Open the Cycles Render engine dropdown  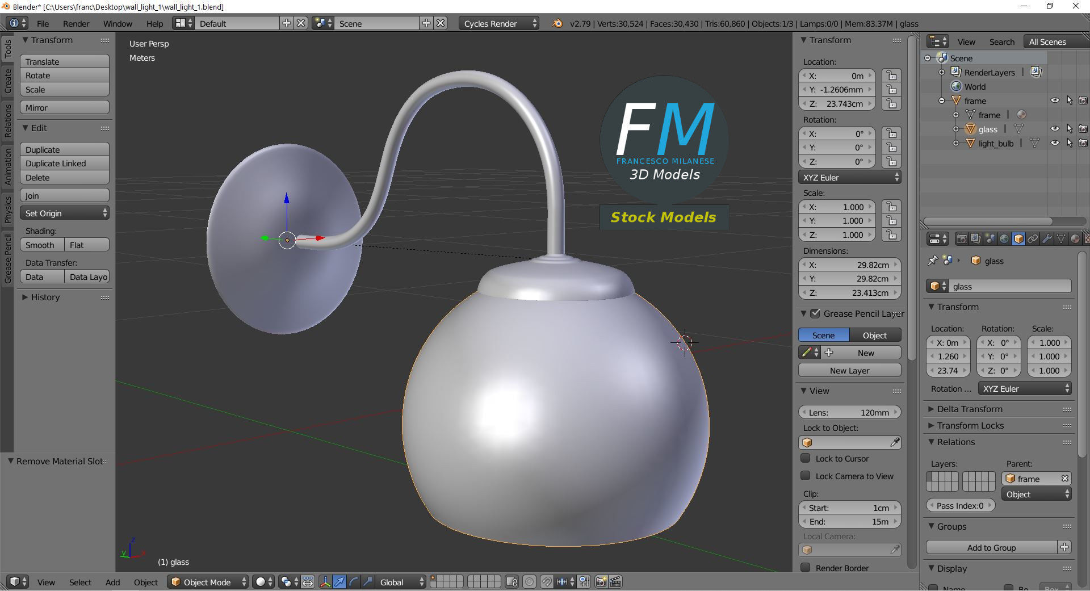[499, 23]
